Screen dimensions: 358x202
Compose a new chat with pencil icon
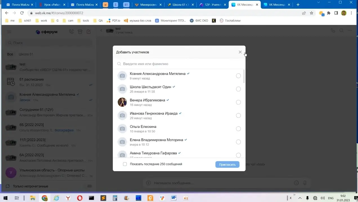coord(89,32)
